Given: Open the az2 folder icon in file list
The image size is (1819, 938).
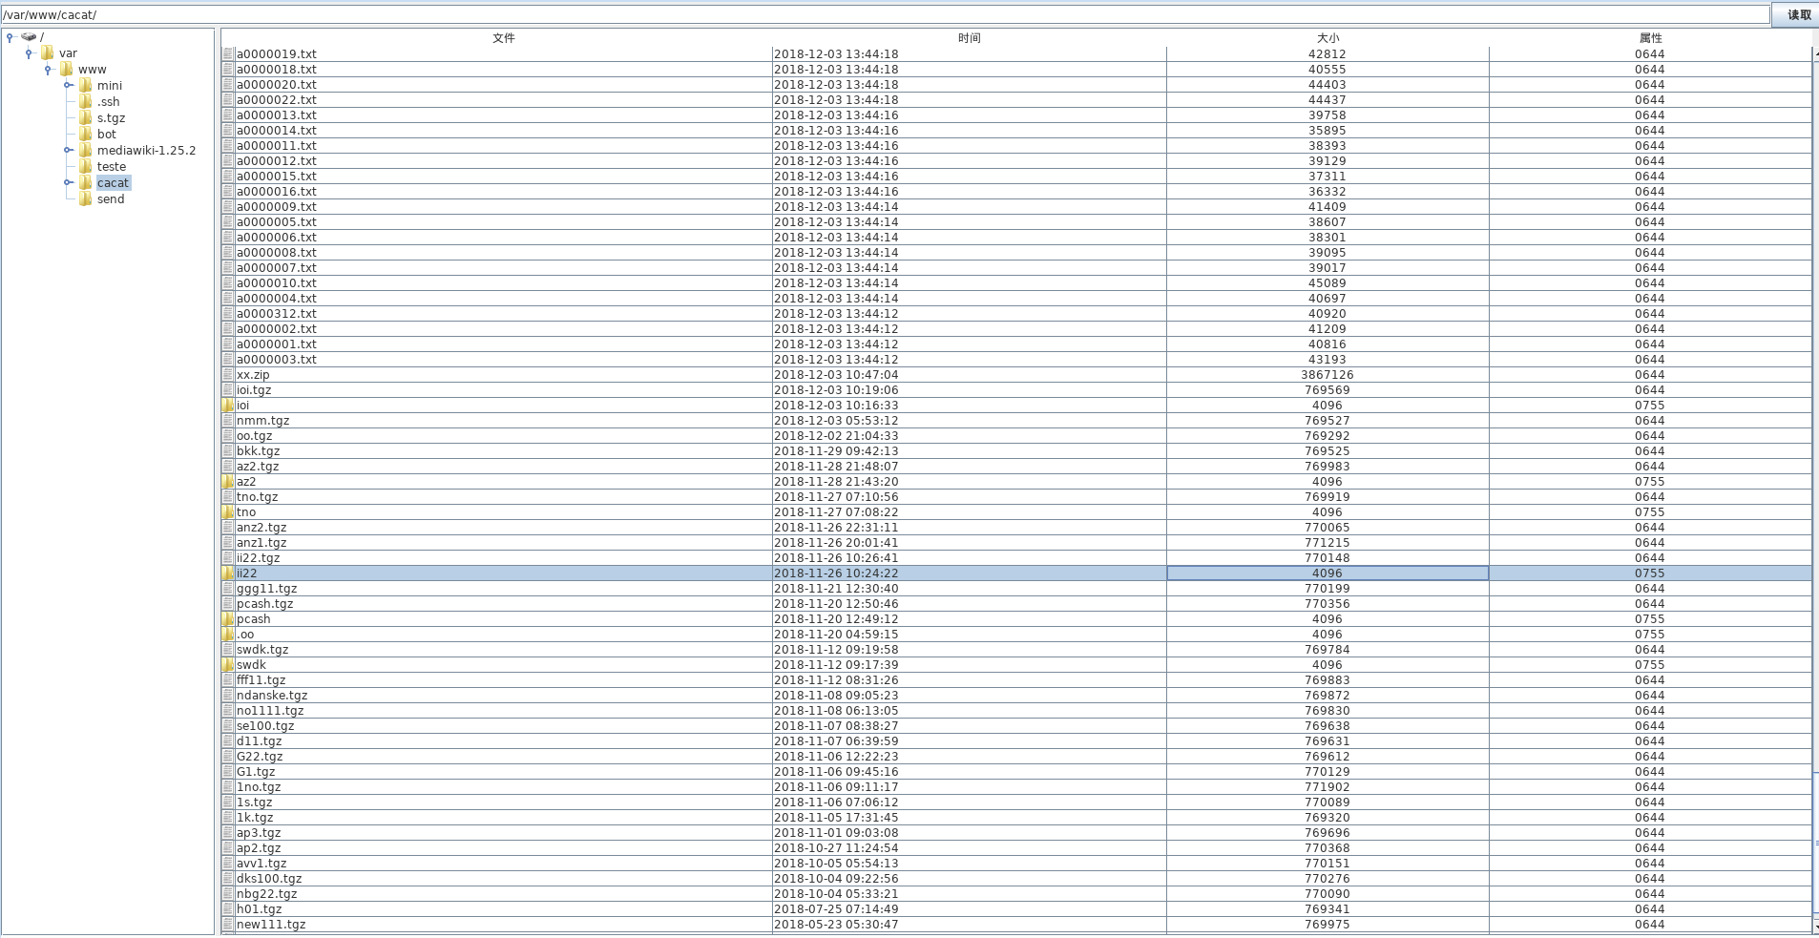Looking at the screenshot, I should (x=228, y=482).
